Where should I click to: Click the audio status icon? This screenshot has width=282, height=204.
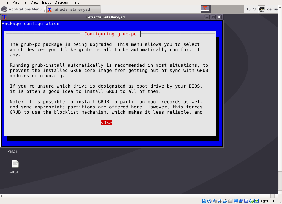tap(215, 201)
